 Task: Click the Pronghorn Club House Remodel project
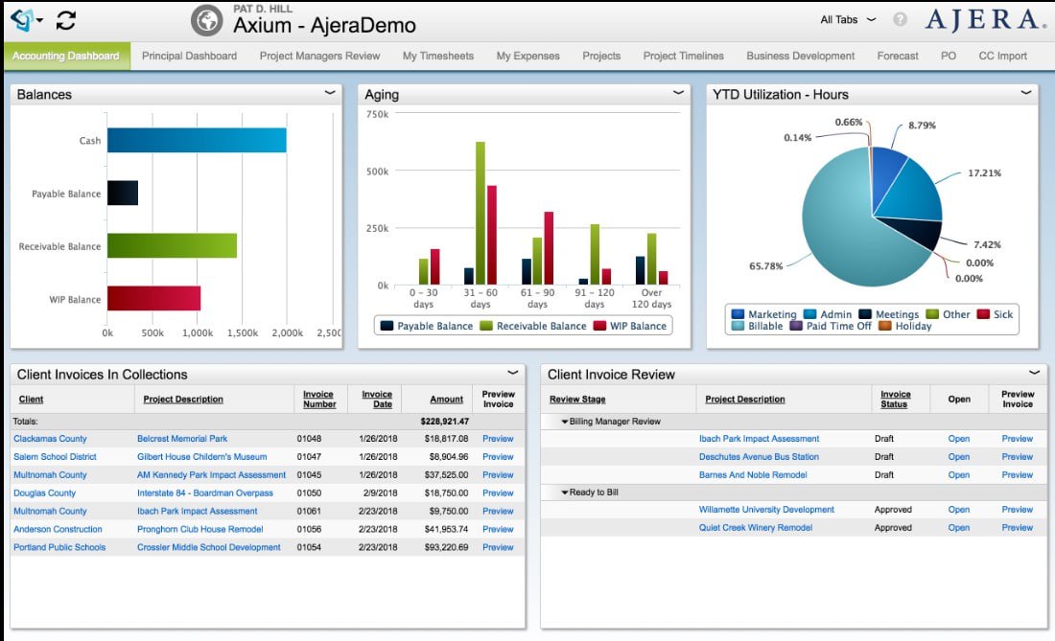coord(199,530)
